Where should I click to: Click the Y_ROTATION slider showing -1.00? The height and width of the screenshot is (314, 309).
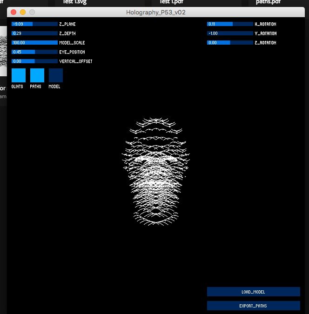pos(230,33)
